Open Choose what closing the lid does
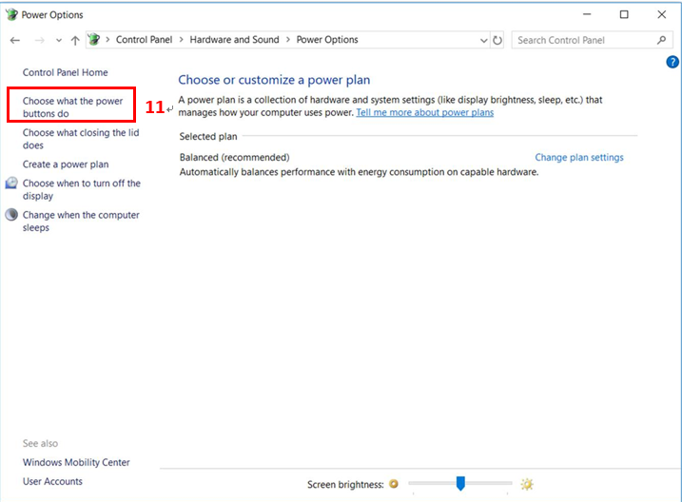This screenshot has height=502, width=682. (81, 139)
